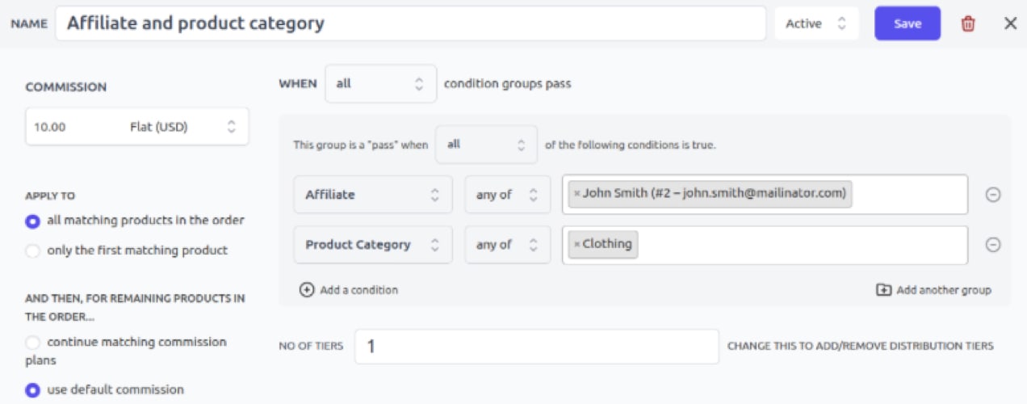Edit the plan name field
This screenshot has height=404, width=1027.
pos(411,23)
